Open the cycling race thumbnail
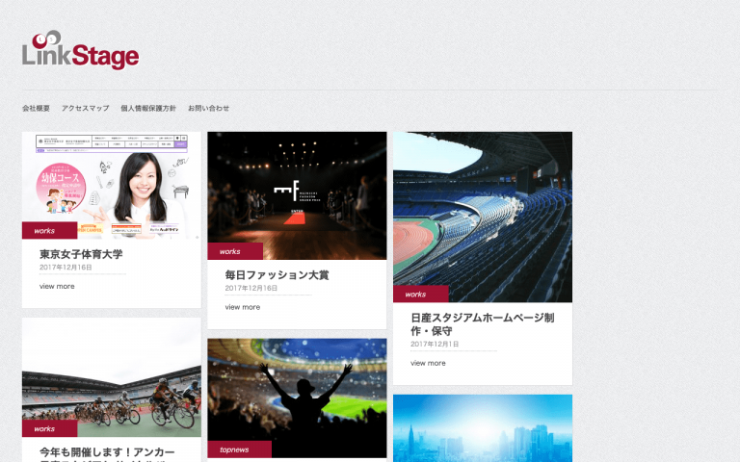Image resolution: width=740 pixels, height=462 pixels. (112, 377)
